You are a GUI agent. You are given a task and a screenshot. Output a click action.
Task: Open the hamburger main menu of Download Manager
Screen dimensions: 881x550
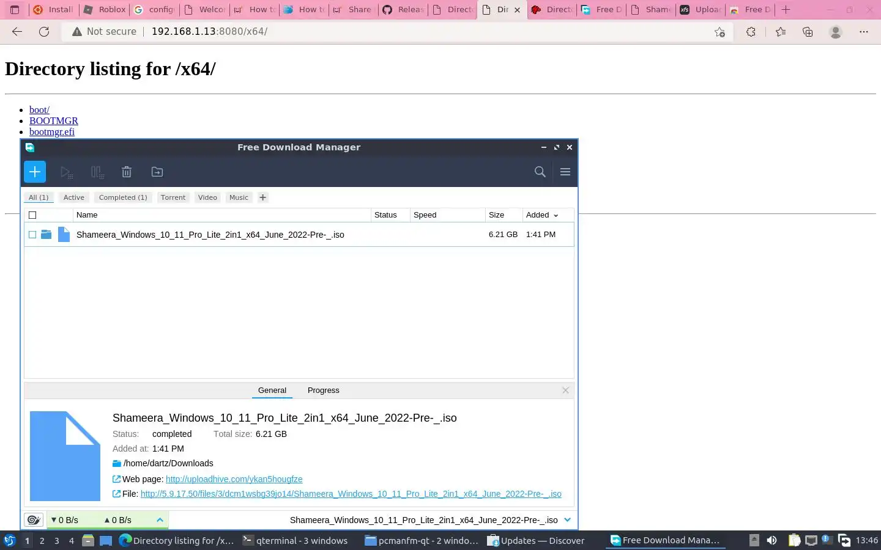click(x=565, y=172)
